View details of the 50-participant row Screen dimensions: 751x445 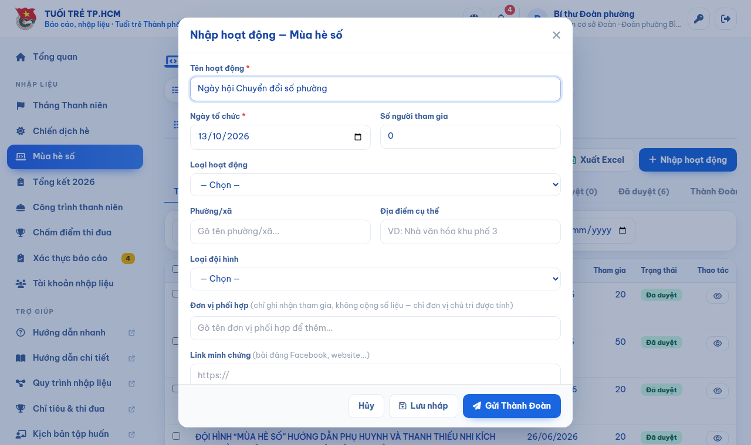coord(717,344)
